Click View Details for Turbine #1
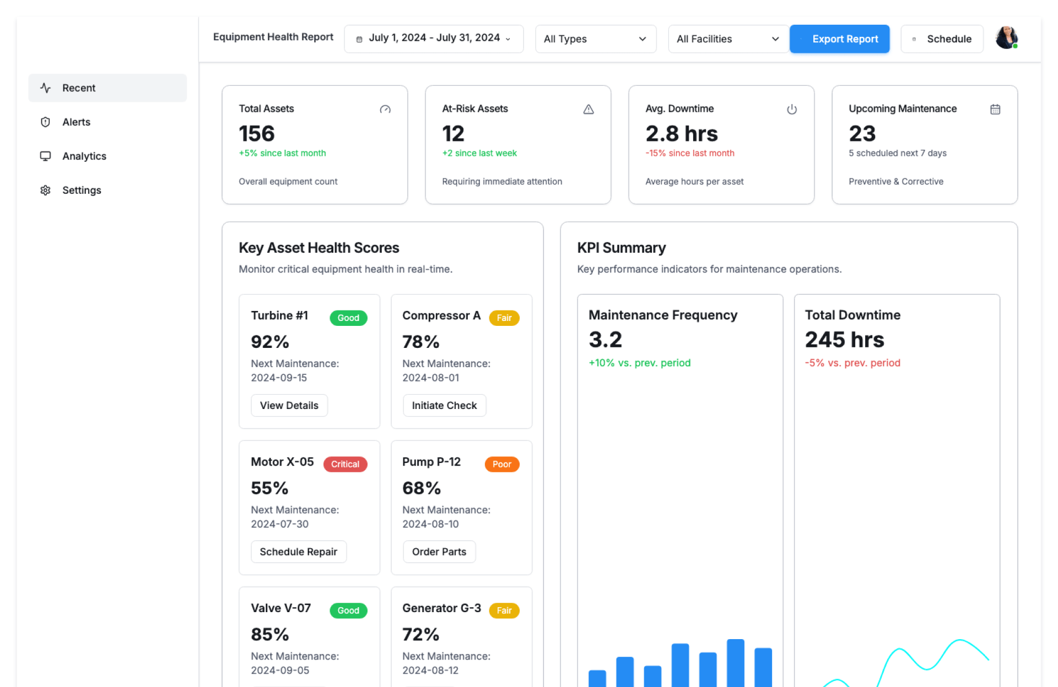This screenshot has height=687, width=1058. pyautogui.click(x=289, y=406)
